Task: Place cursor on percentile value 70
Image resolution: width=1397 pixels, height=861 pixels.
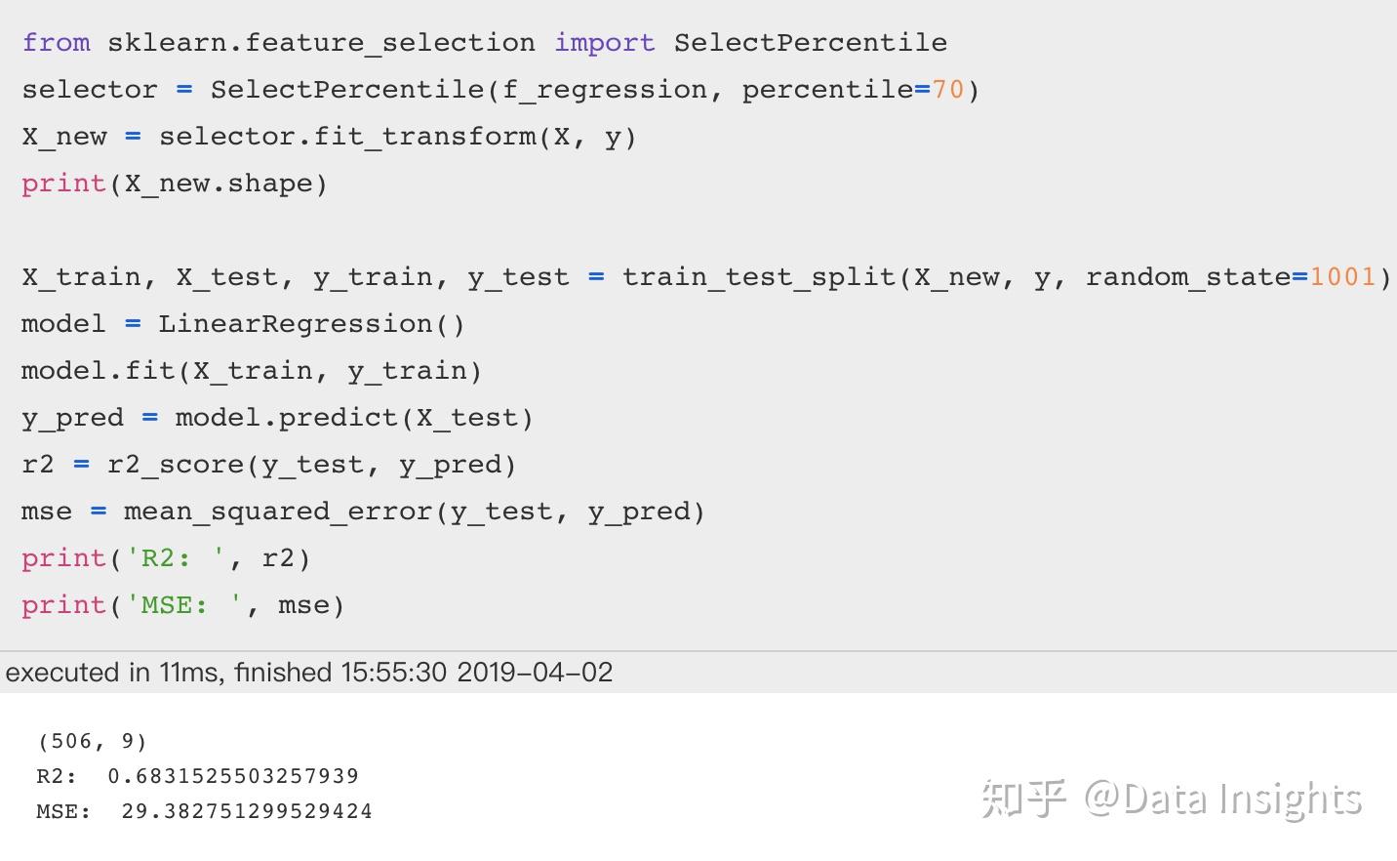Action: [x=947, y=90]
